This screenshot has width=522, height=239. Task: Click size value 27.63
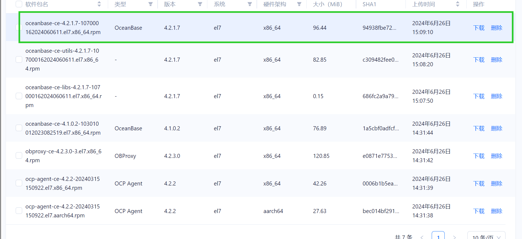pyautogui.click(x=320, y=211)
